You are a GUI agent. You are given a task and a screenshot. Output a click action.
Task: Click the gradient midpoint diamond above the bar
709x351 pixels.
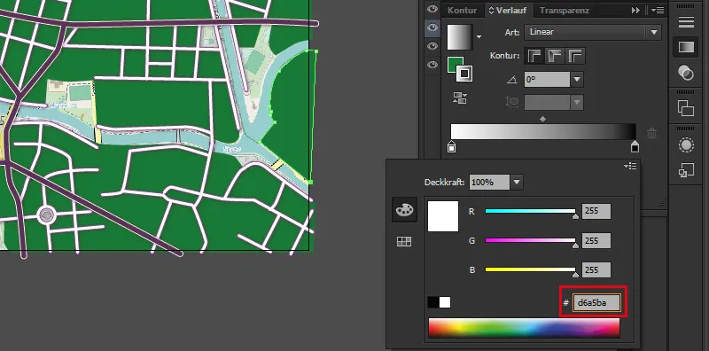point(542,120)
